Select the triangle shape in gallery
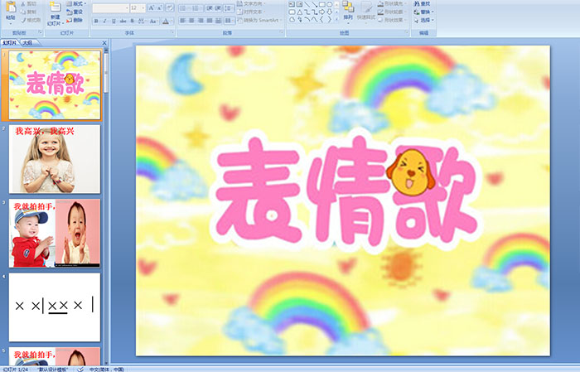Viewport: 580px width, 372px height. [300, 12]
